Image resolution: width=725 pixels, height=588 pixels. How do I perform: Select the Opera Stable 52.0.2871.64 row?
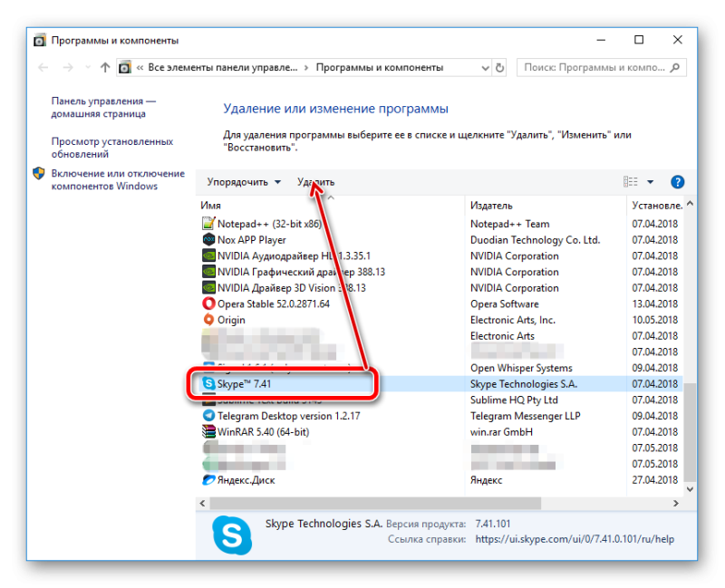440,304
